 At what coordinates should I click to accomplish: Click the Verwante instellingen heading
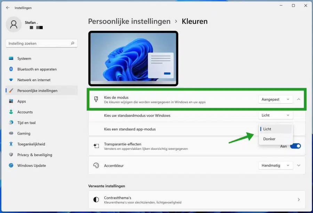107,186
